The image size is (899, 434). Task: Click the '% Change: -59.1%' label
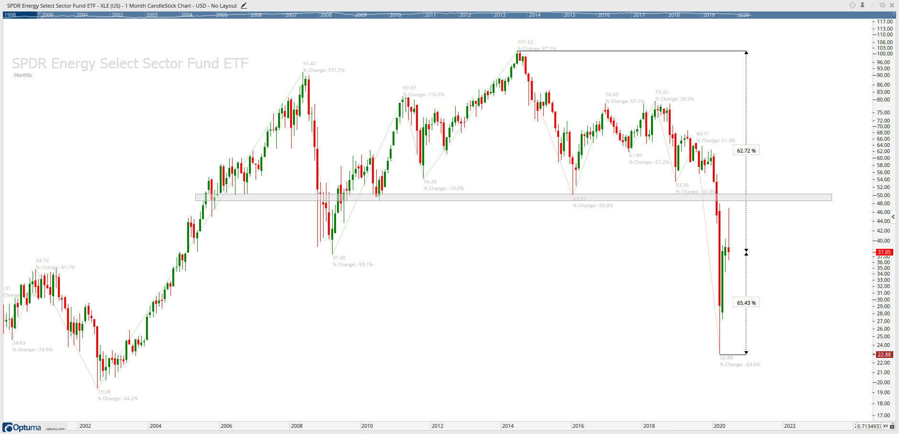[x=353, y=265]
